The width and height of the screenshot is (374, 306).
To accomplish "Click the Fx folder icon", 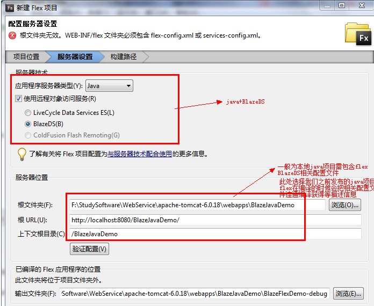I will [358, 34].
